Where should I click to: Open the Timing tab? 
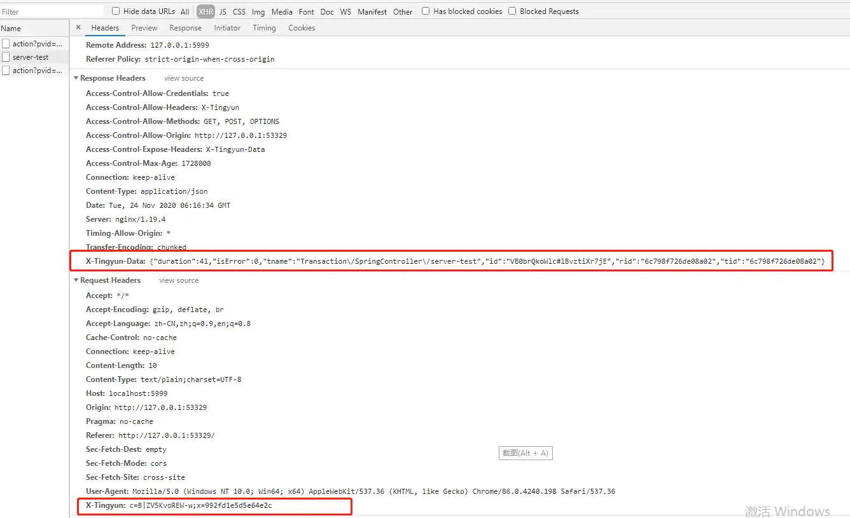click(264, 28)
